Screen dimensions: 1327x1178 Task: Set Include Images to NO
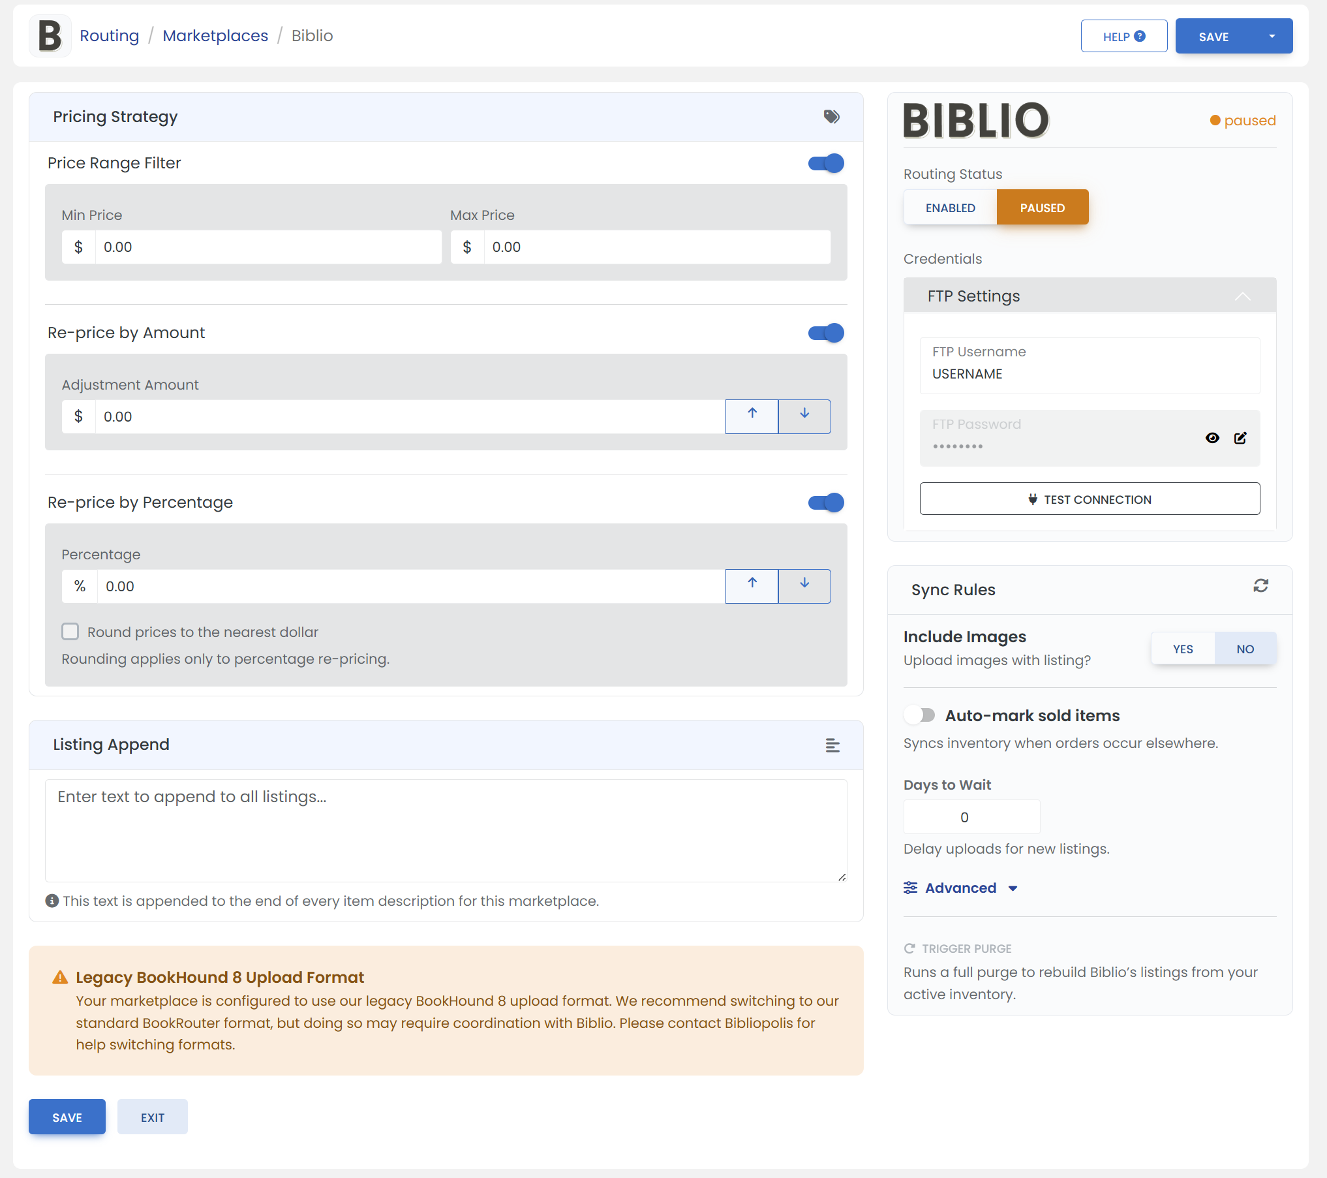click(1245, 649)
